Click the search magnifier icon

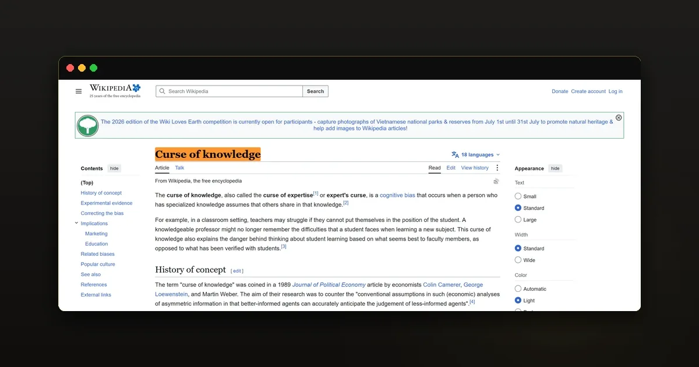click(163, 91)
